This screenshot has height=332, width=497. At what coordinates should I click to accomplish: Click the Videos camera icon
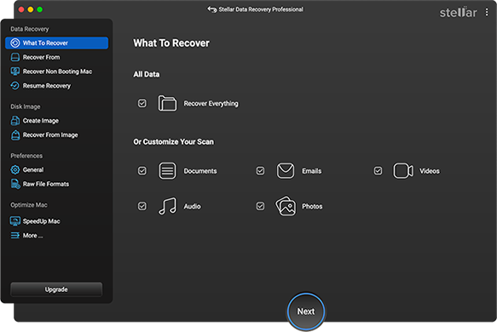pos(403,171)
